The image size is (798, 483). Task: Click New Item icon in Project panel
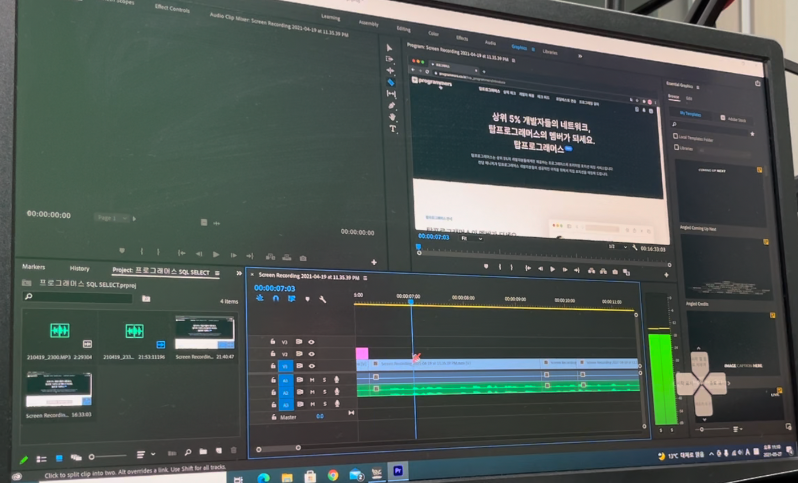pos(219,451)
